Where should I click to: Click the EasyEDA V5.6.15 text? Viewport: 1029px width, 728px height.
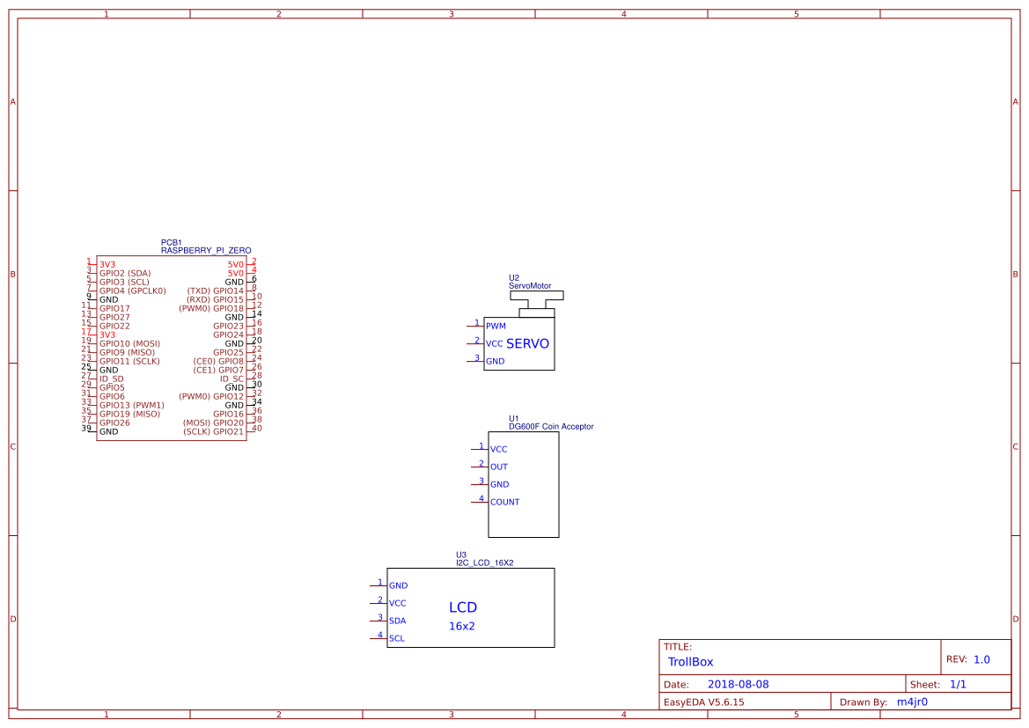click(704, 702)
